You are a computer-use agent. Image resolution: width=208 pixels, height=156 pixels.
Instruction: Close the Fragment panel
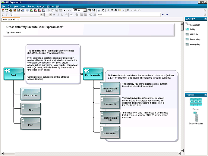click(x=206, y=95)
